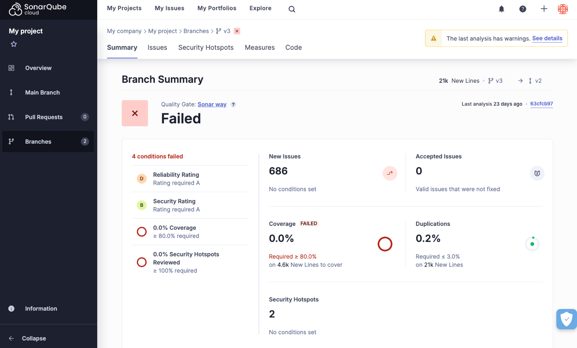Click the help question mark icon

pyautogui.click(x=523, y=9)
